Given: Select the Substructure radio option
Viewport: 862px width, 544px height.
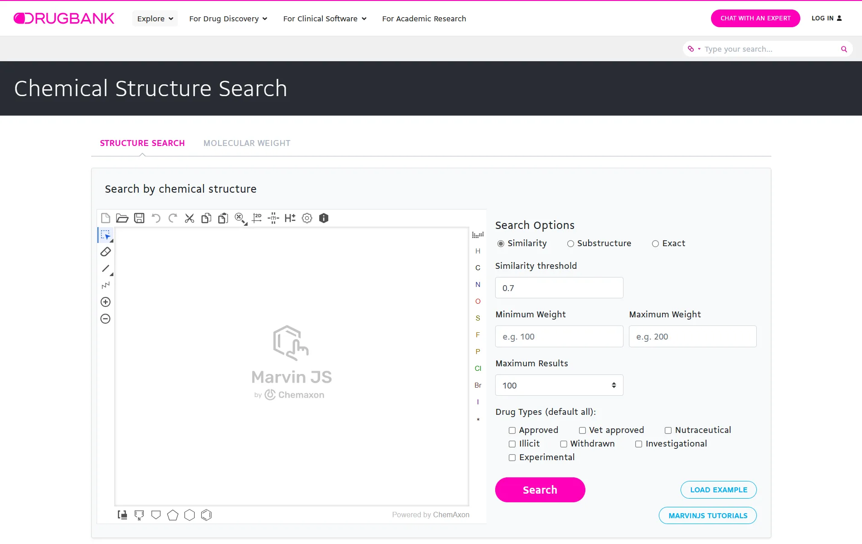Looking at the screenshot, I should [570, 244].
